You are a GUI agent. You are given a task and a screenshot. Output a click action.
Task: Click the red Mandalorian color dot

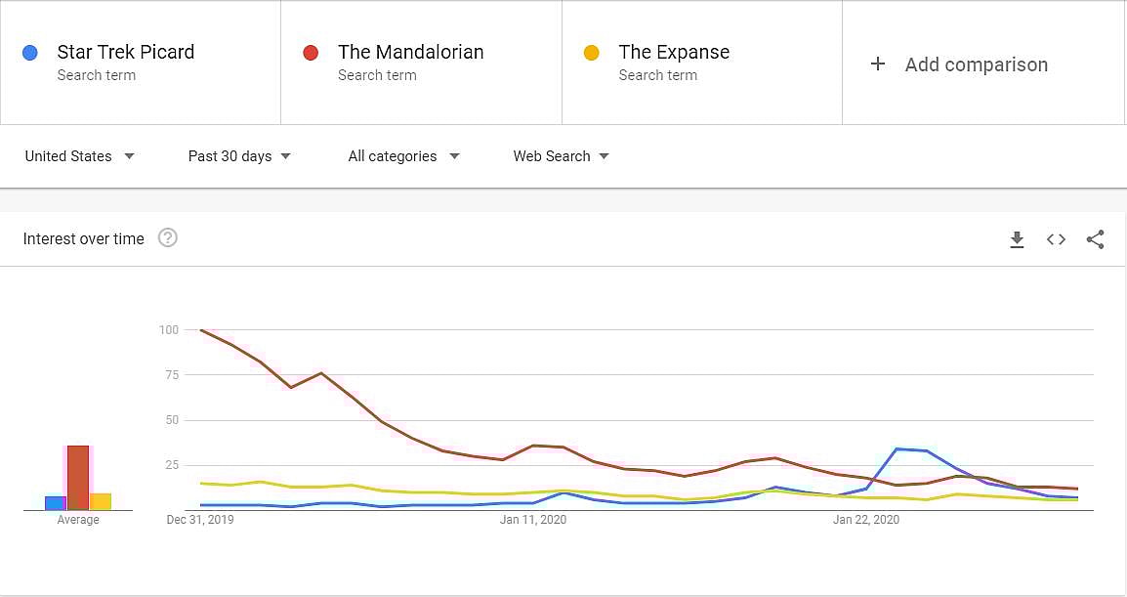click(311, 53)
